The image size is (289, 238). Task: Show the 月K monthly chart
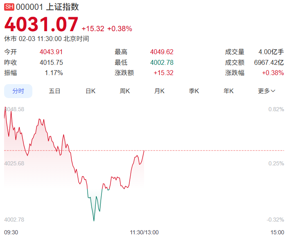pos(159,91)
